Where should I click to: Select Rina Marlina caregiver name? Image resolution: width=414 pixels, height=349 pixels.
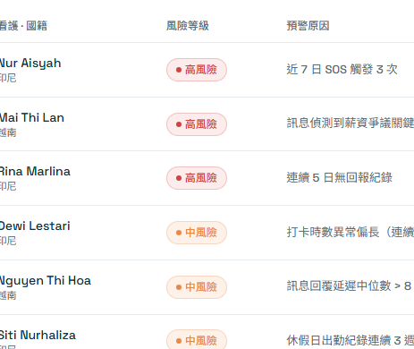pyautogui.click(x=35, y=172)
